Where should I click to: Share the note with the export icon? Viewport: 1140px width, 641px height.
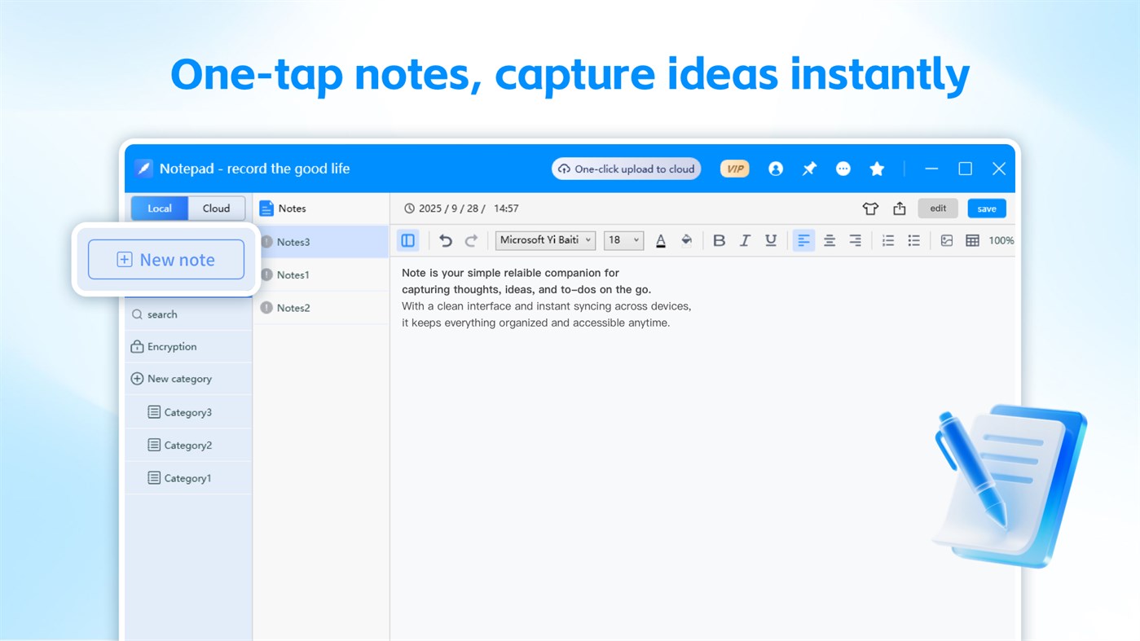899,208
